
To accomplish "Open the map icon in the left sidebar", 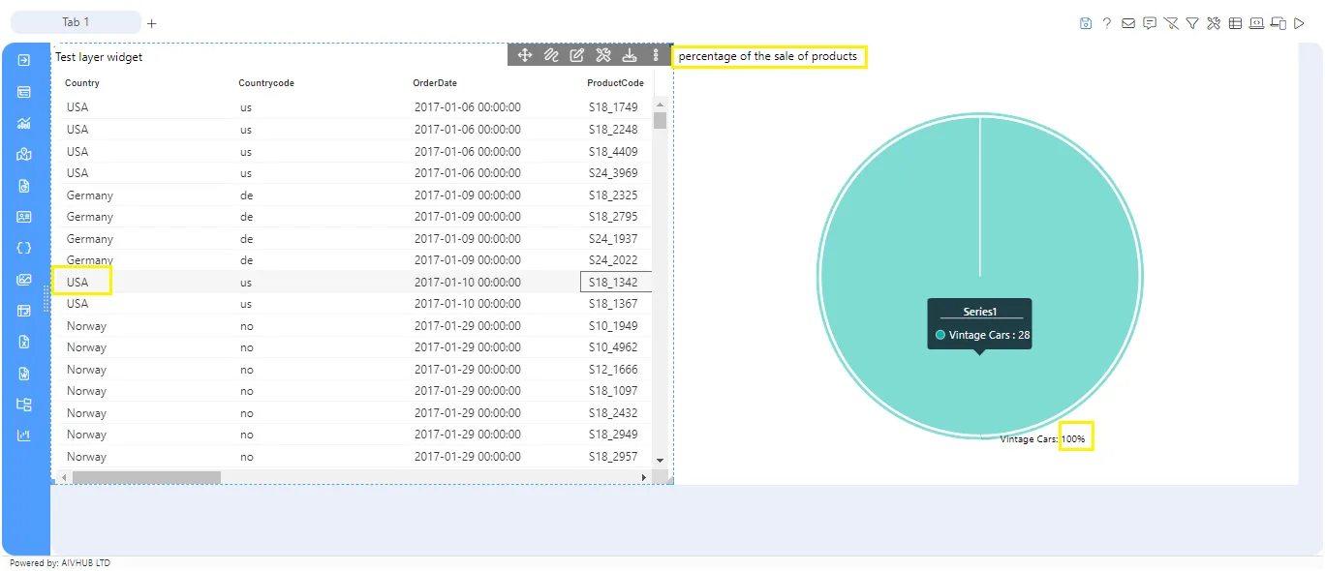I will [22, 154].
